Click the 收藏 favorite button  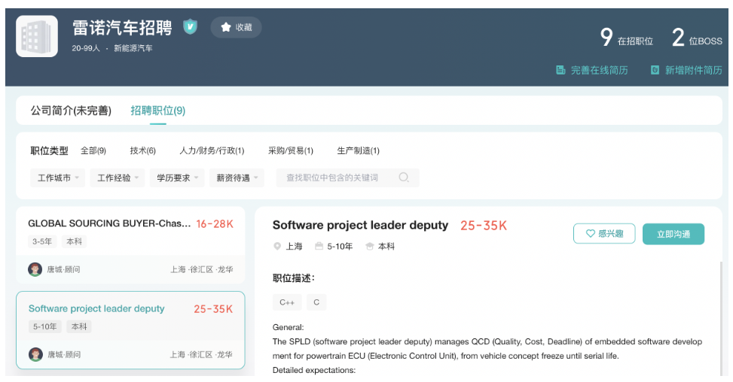point(236,27)
